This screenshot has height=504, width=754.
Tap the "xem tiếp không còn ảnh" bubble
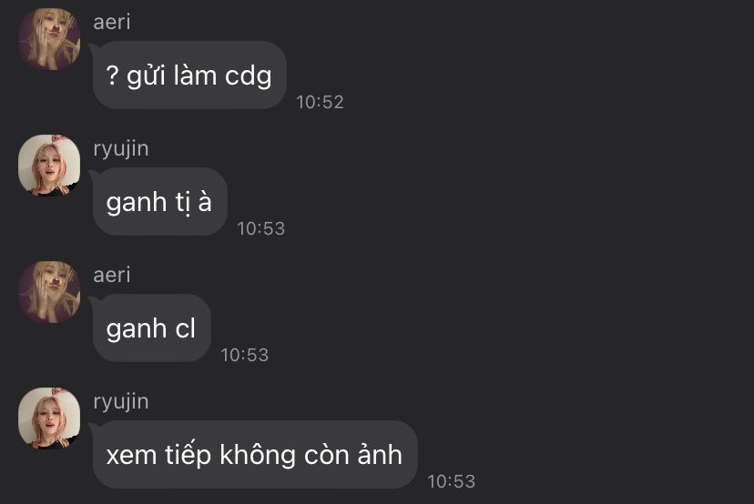click(255, 455)
